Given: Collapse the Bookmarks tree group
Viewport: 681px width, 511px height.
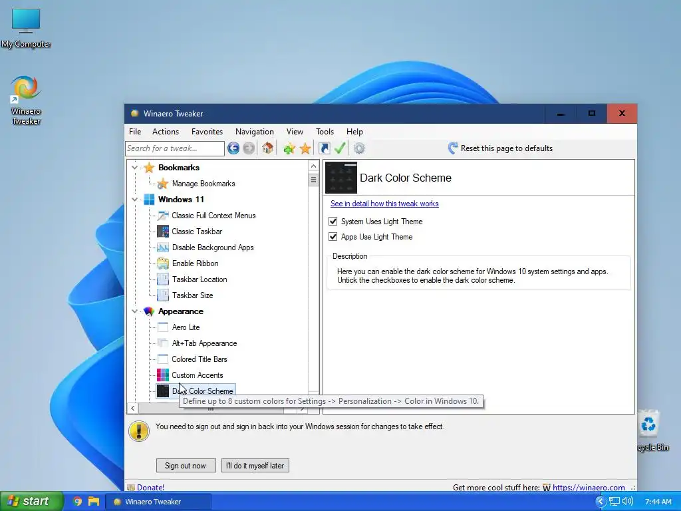Looking at the screenshot, I should coord(134,168).
